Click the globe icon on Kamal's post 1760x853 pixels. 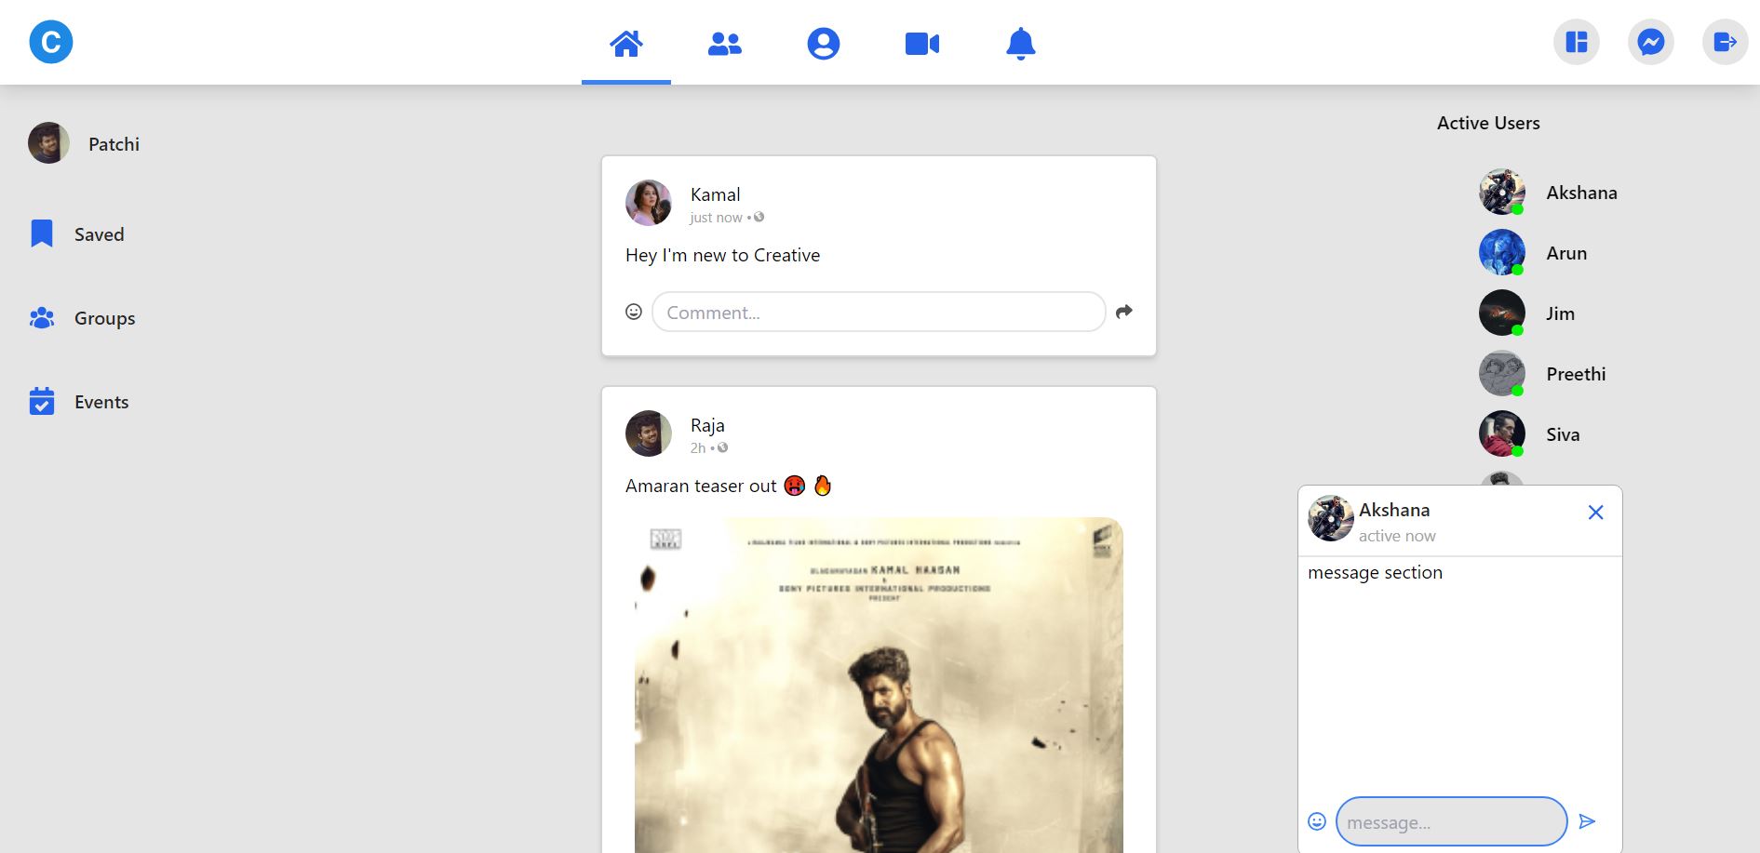click(759, 217)
